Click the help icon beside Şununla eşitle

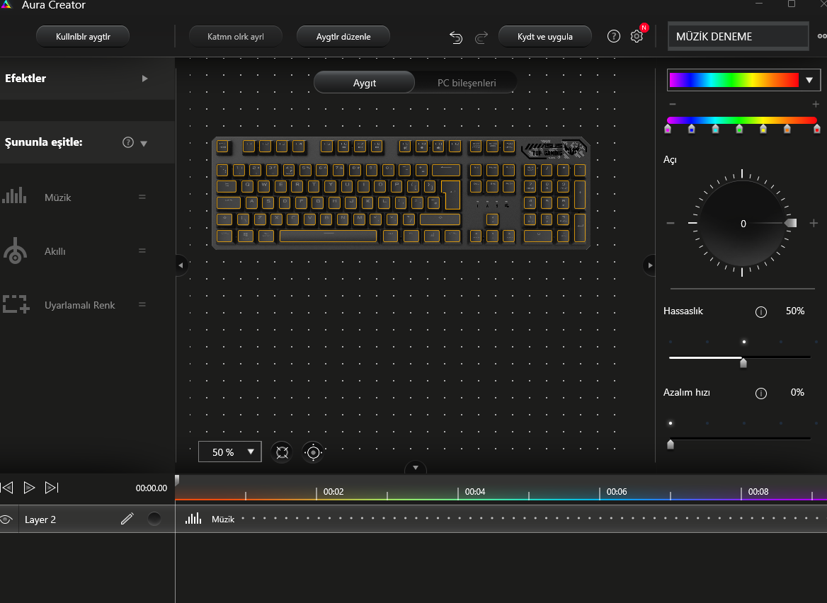128,142
